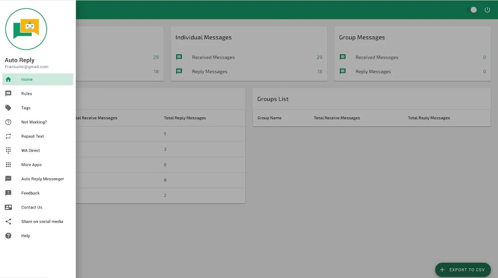Screen dimensions: 498x278
Task: Select the Feedback menu entry
Action: coord(30,193)
